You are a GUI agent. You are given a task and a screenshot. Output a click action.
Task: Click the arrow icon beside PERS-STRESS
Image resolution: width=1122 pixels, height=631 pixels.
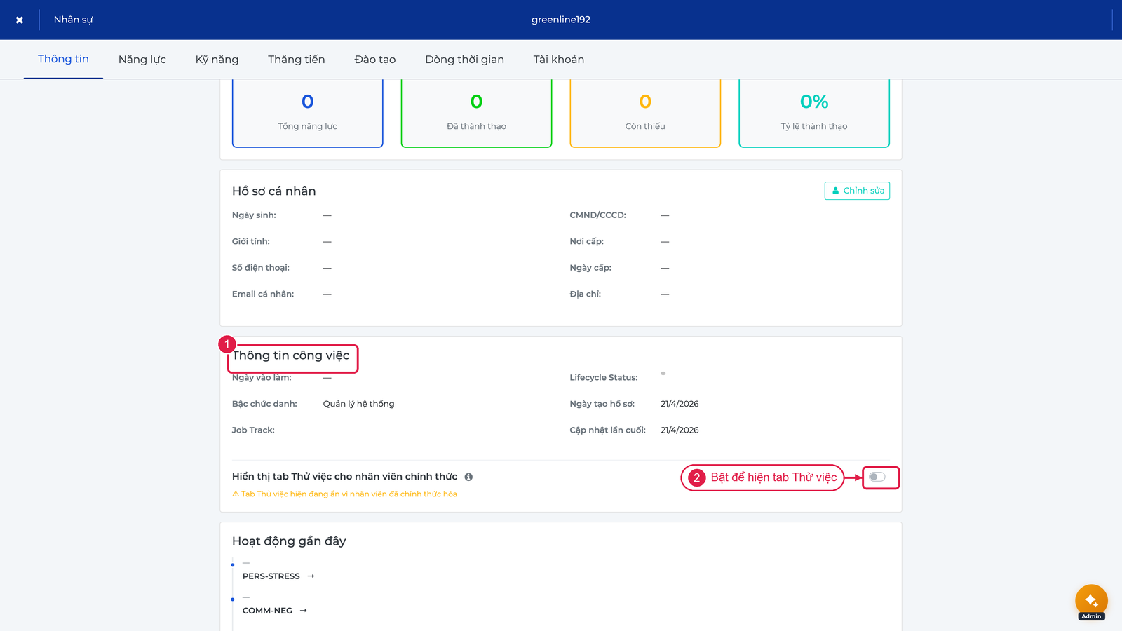[x=311, y=576]
